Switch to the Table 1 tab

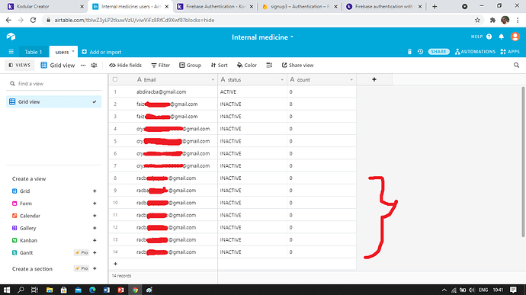[x=34, y=52]
